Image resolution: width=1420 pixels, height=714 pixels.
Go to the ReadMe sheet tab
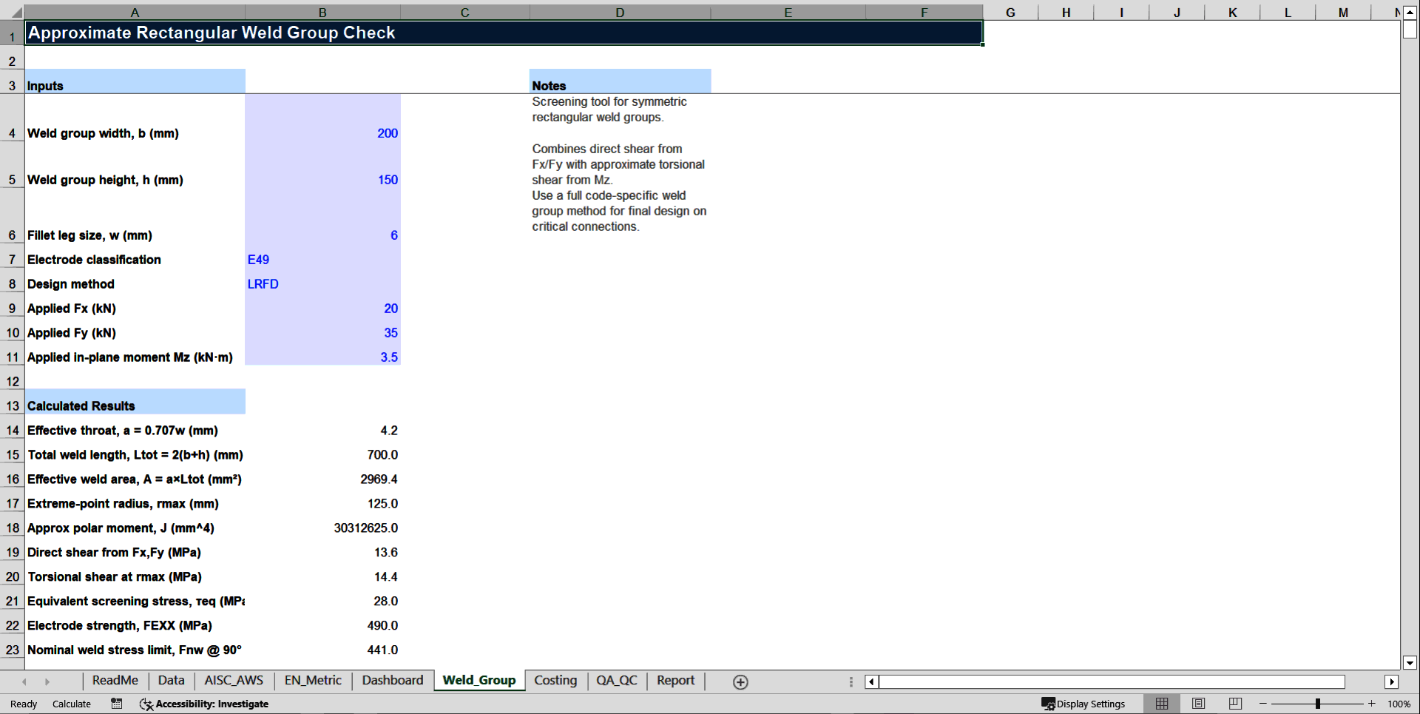coord(115,681)
